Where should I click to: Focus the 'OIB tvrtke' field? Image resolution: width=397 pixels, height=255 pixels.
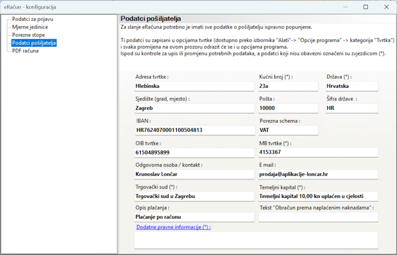[x=194, y=152]
